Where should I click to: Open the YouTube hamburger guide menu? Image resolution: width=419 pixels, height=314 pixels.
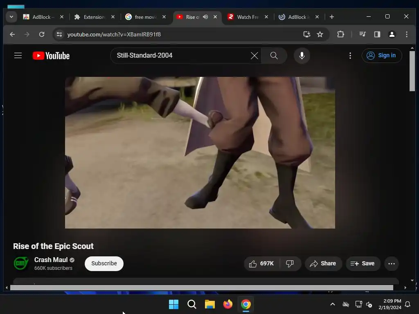[18, 56]
